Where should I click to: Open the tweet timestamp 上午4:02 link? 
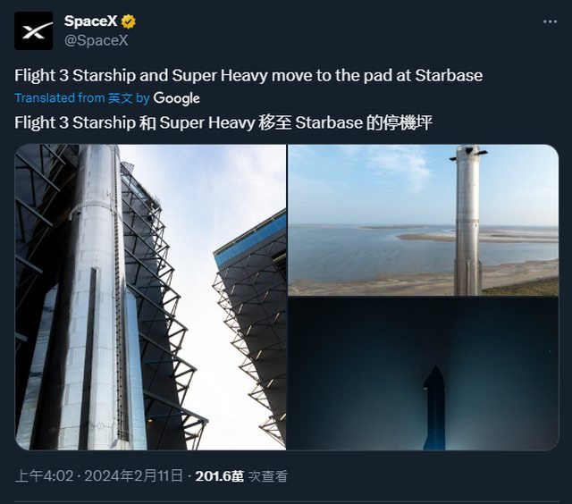44,476
